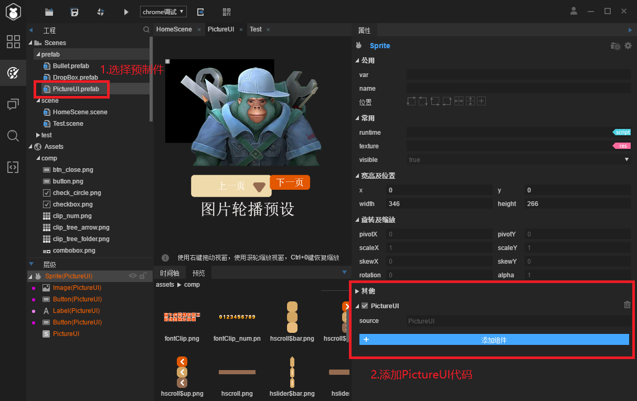Viewport: 637px width, 401px height.
Task: Click the LayaAir monkey logo
Action: pyautogui.click(x=13, y=12)
